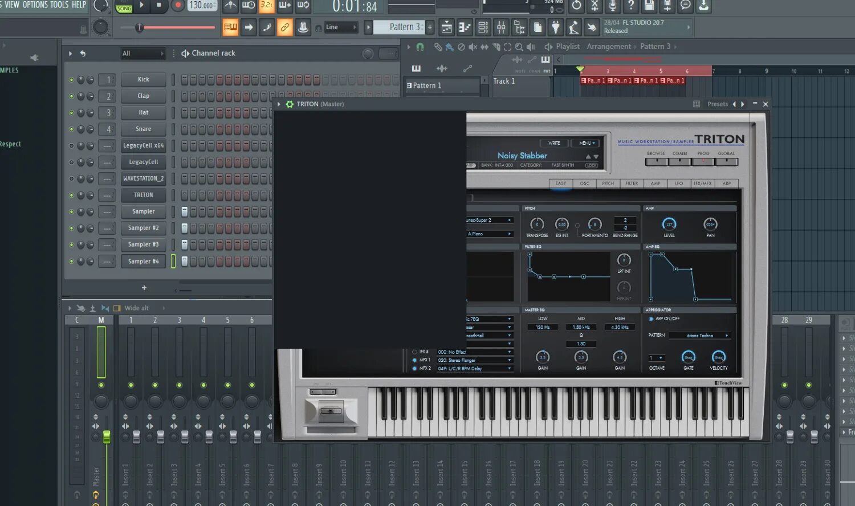Viewport: 855px width, 506px height.
Task: Select the playlist zoom tool
Action: (x=519, y=47)
